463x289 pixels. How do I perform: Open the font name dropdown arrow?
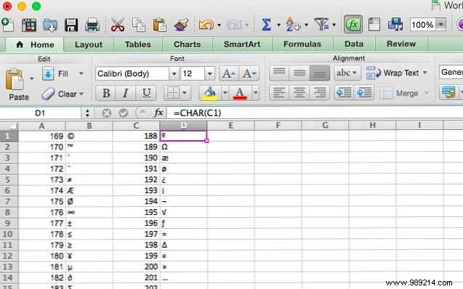pos(174,73)
